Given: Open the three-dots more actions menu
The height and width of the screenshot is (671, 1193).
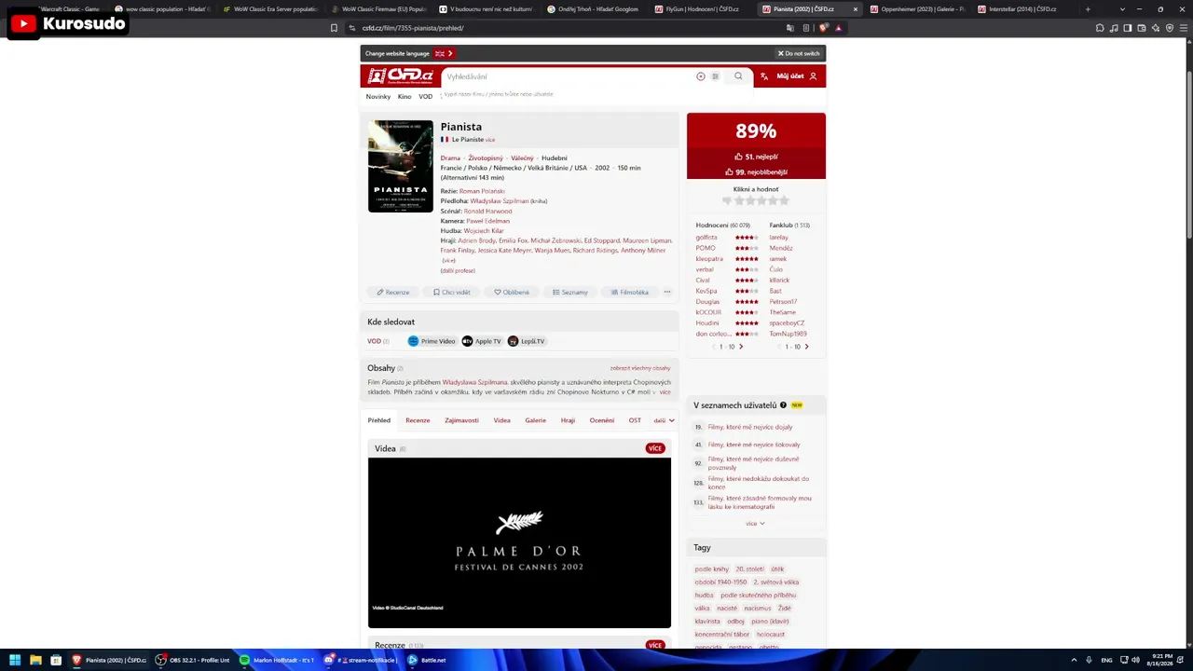Looking at the screenshot, I should (666, 292).
